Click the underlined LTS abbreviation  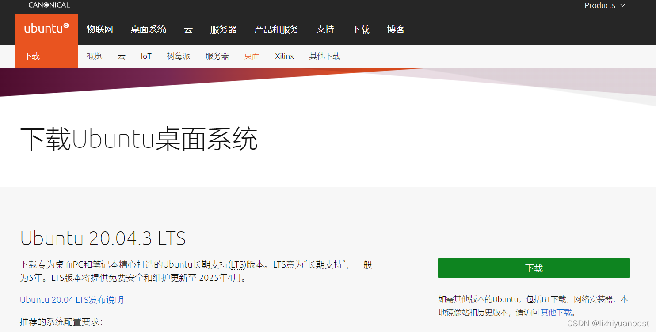click(x=237, y=265)
